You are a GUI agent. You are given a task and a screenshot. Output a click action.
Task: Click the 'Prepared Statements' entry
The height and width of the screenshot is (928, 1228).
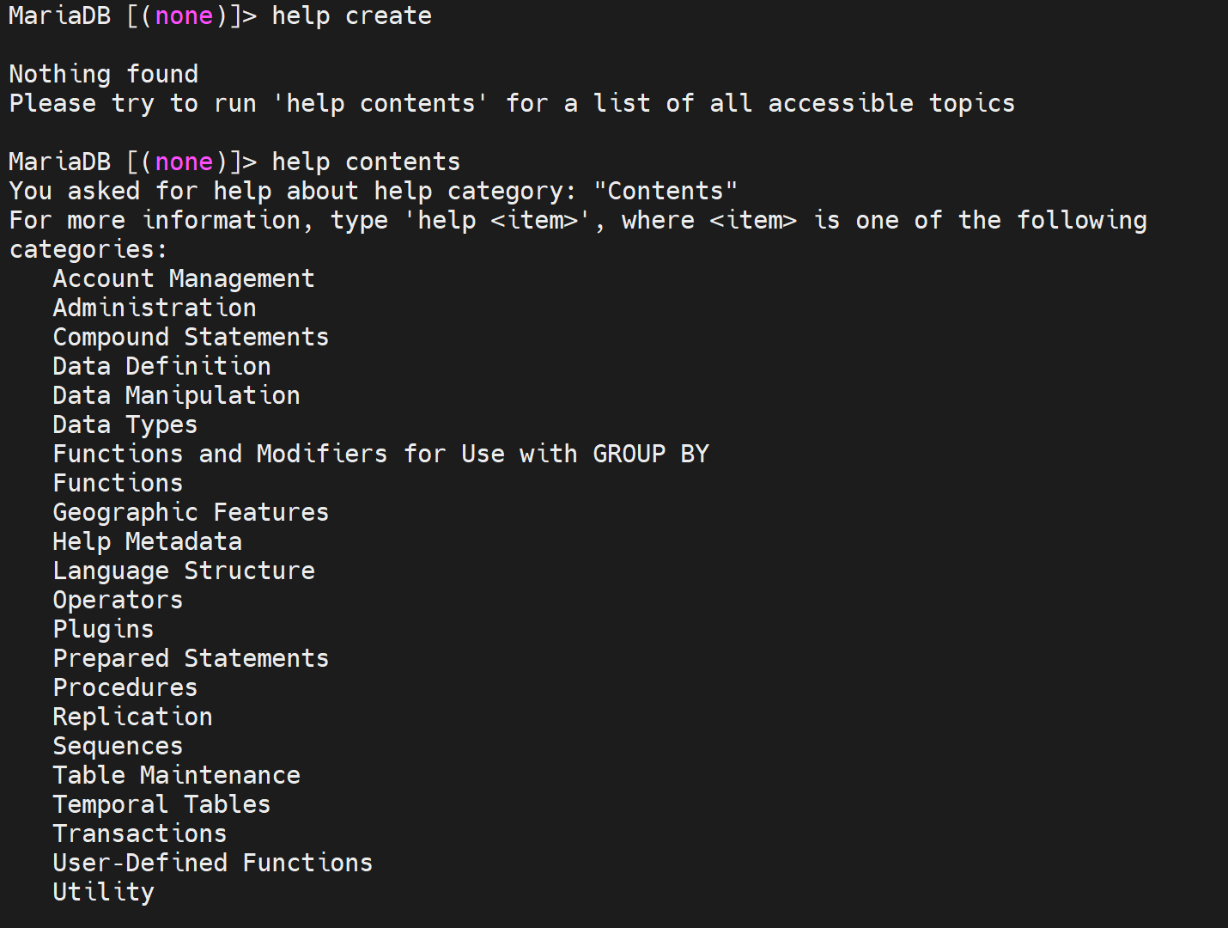pos(191,658)
